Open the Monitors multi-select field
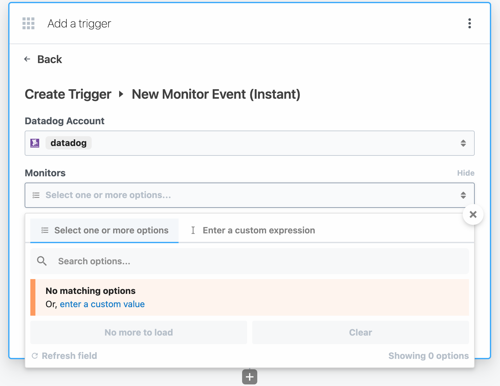The width and height of the screenshot is (500, 386). click(250, 195)
